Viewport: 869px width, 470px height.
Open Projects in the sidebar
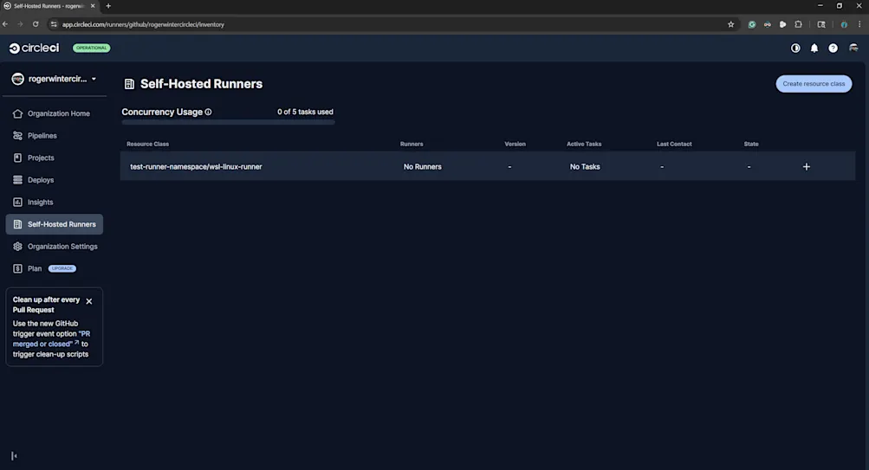(x=55, y=158)
